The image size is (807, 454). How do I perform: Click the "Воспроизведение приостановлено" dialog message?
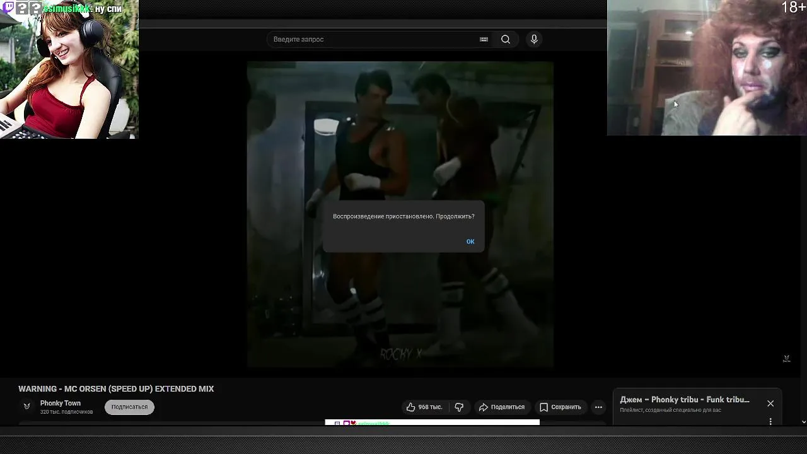[x=403, y=216]
